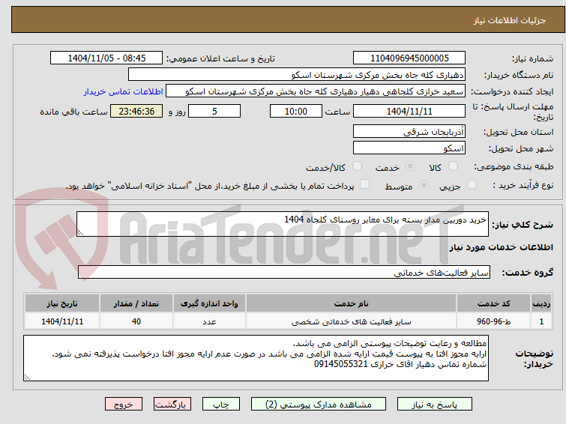The height and width of the screenshot is (424, 566).
Task: Click the remaining days field showing 5
Action: 214,111
